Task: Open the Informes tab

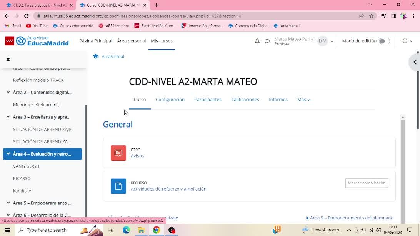Action: (278, 100)
